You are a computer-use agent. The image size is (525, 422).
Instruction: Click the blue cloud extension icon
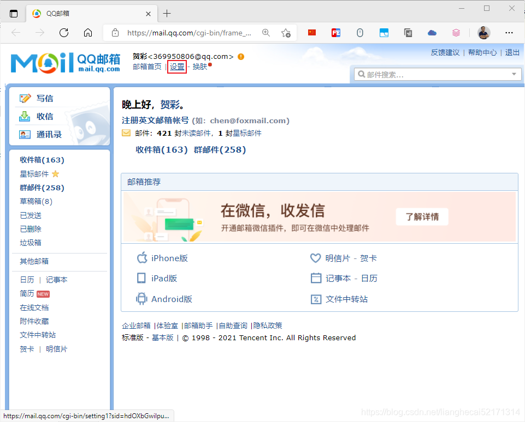click(x=432, y=33)
